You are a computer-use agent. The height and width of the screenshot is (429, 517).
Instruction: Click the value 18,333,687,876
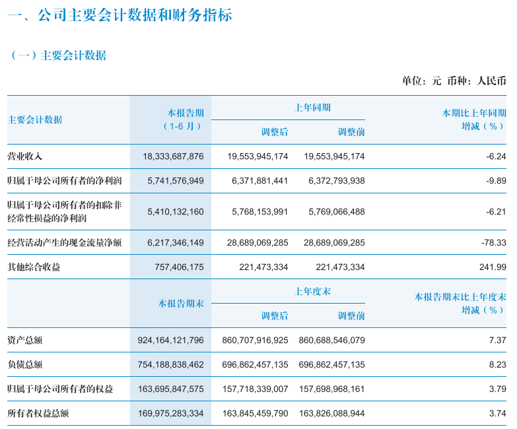coord(173,156)
